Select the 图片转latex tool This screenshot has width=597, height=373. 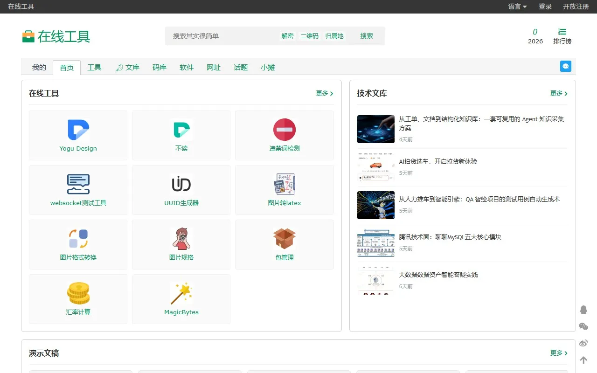click(x=285, y=190)
